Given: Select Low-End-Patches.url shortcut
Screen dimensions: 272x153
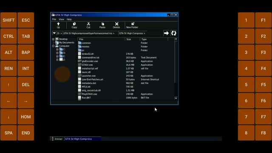Looking at the screenshot, I should tap(93, 79).
